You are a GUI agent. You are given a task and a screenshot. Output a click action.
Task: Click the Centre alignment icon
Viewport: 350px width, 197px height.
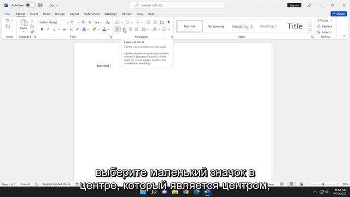[x=124, y=29]
